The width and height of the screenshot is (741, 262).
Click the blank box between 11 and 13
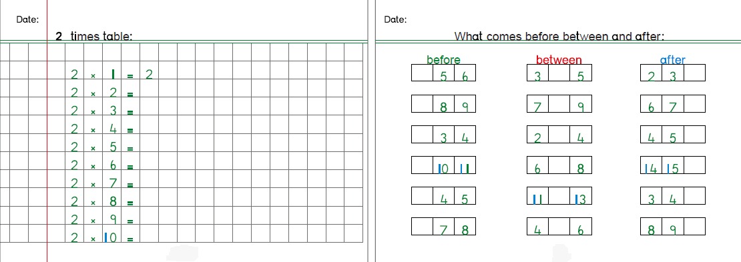click(x=559, y=195)
